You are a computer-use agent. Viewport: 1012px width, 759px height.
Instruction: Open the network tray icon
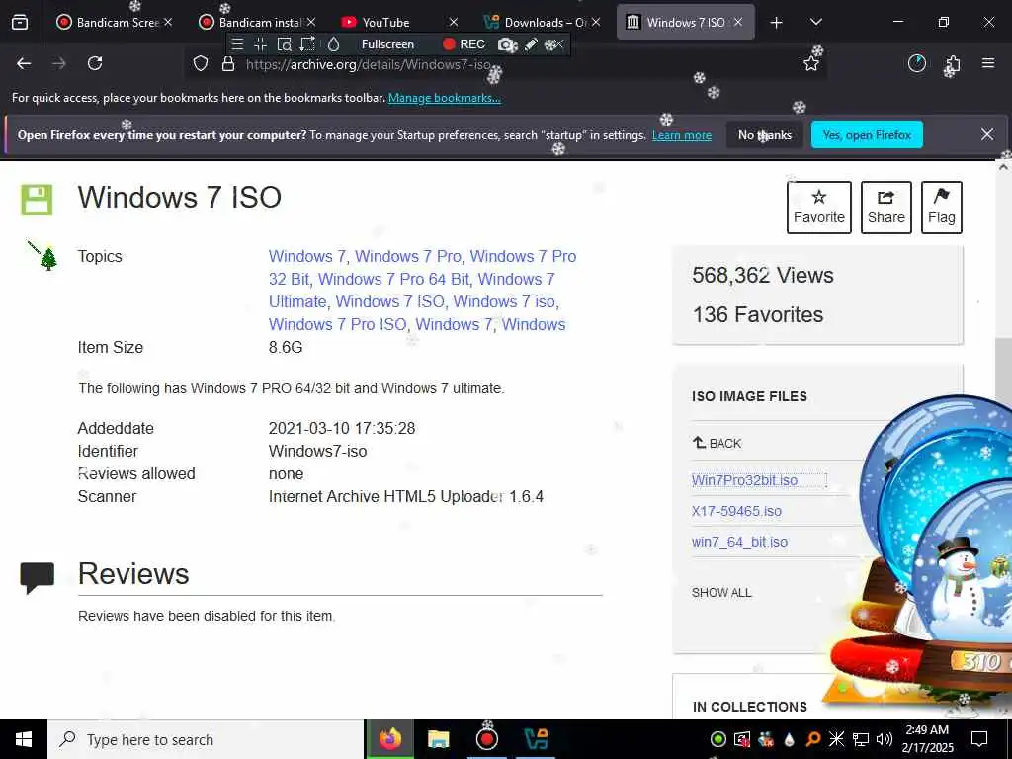point(861,739)
